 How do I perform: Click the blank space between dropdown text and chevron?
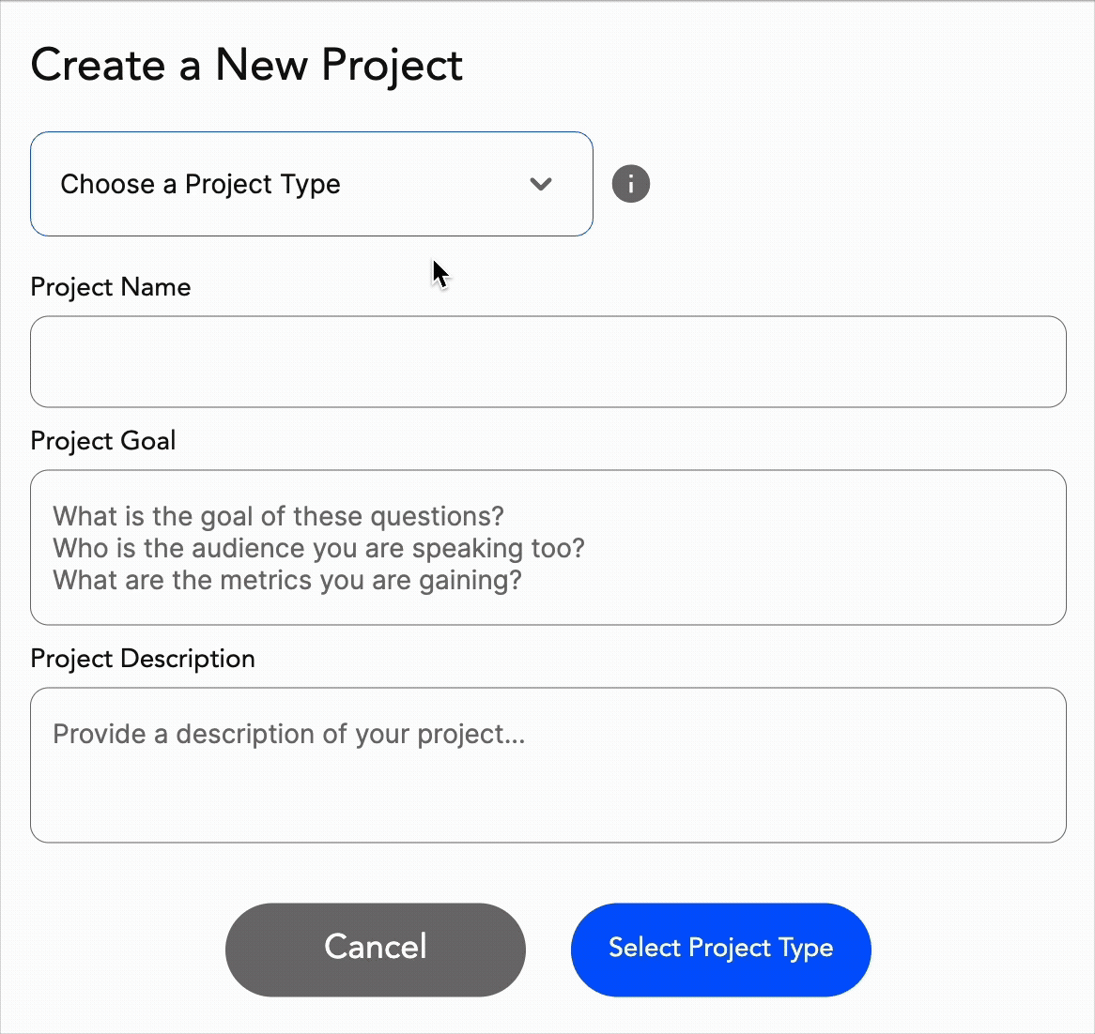coord(433,184)
